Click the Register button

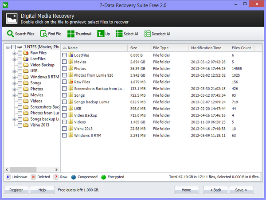[x=16, y=190]
